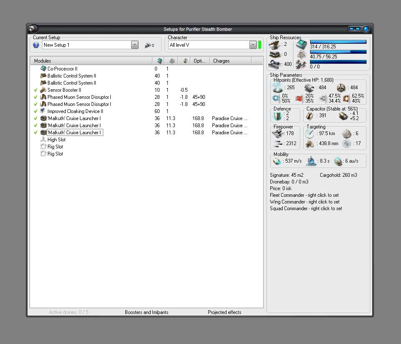The image size is (401, 344).
Task: Click the align time icon showing 8.3 s
Action: 311,161
